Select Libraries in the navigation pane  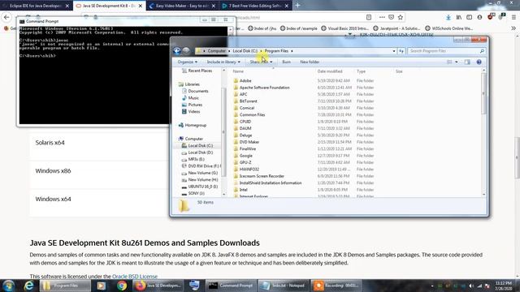[x=192, y=84]
